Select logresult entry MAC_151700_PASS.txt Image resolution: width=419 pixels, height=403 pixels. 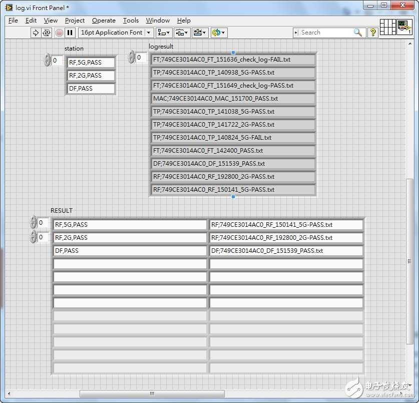tap(233, 98)
